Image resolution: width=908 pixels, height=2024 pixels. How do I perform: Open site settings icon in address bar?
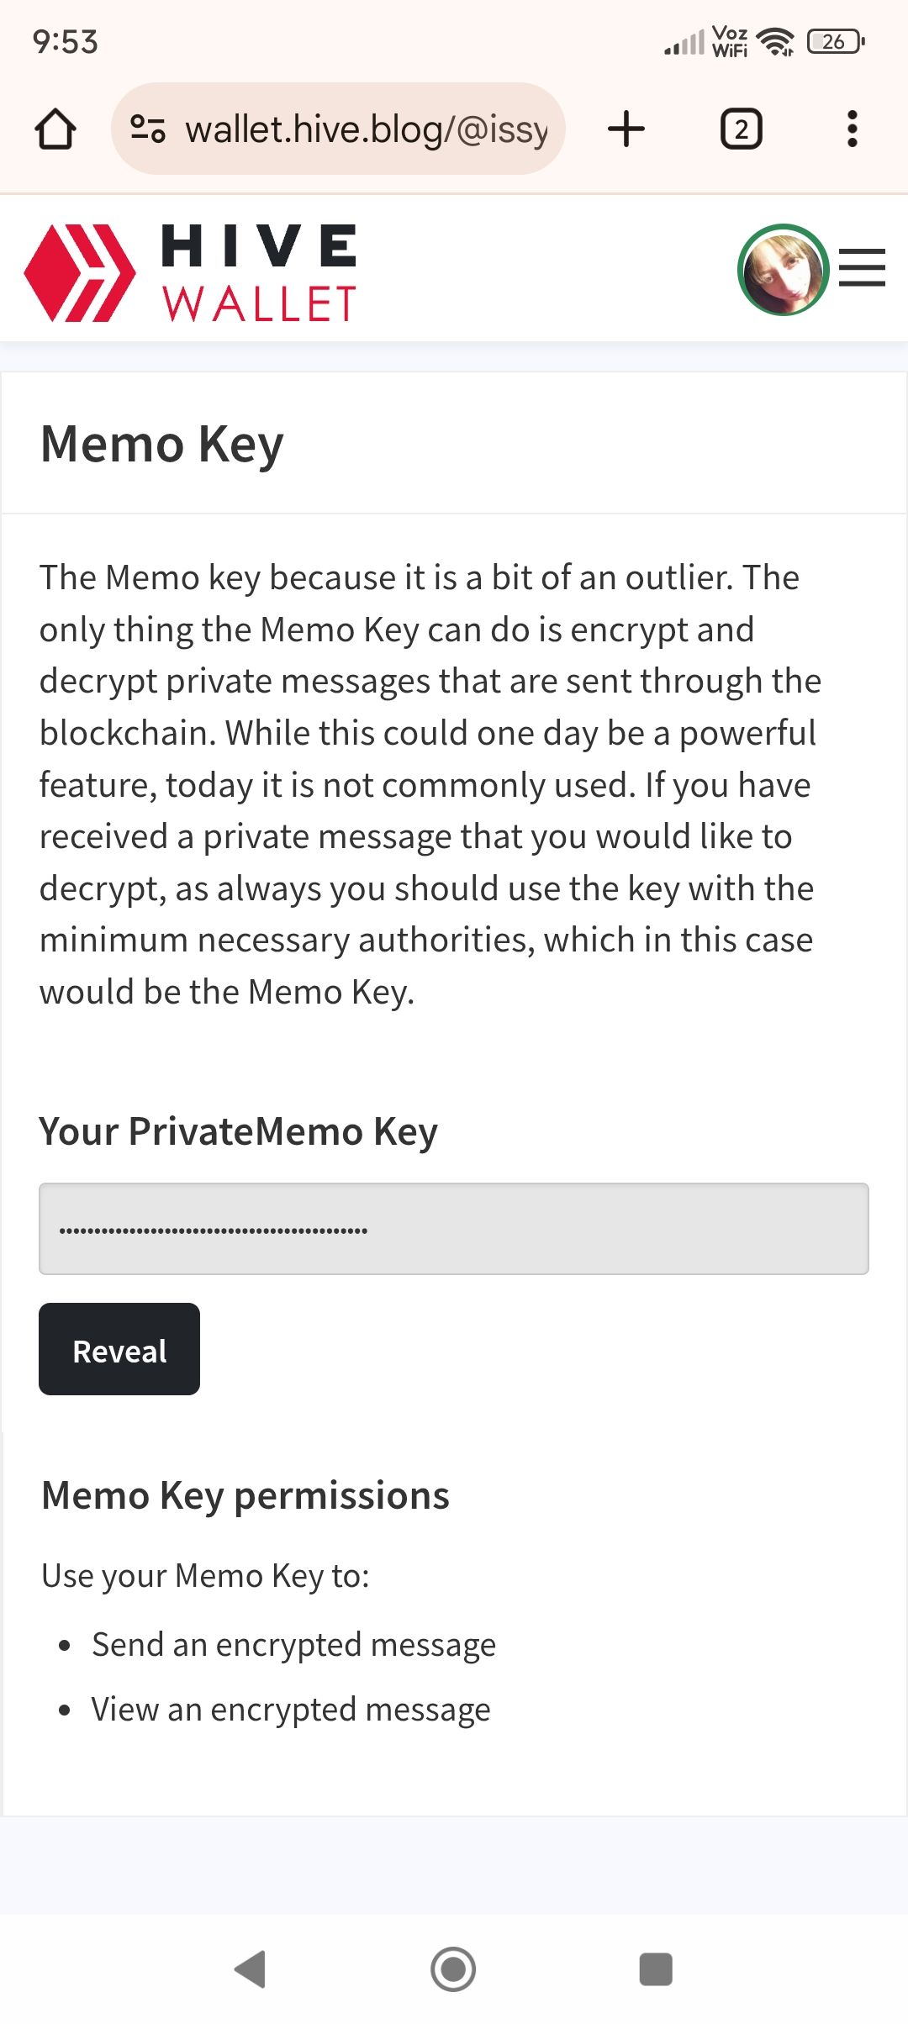[x=148, y=129]
